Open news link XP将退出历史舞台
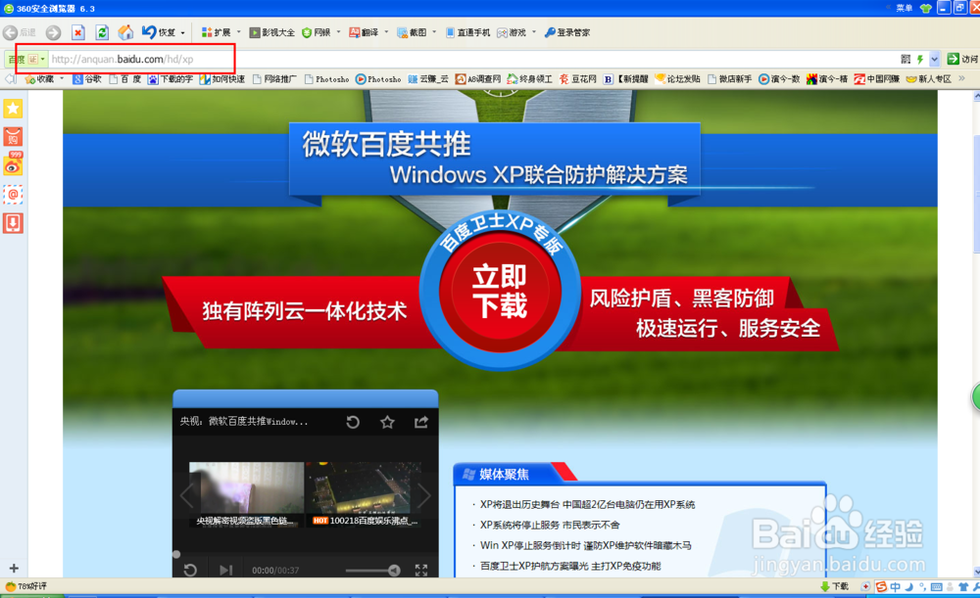 587,504
